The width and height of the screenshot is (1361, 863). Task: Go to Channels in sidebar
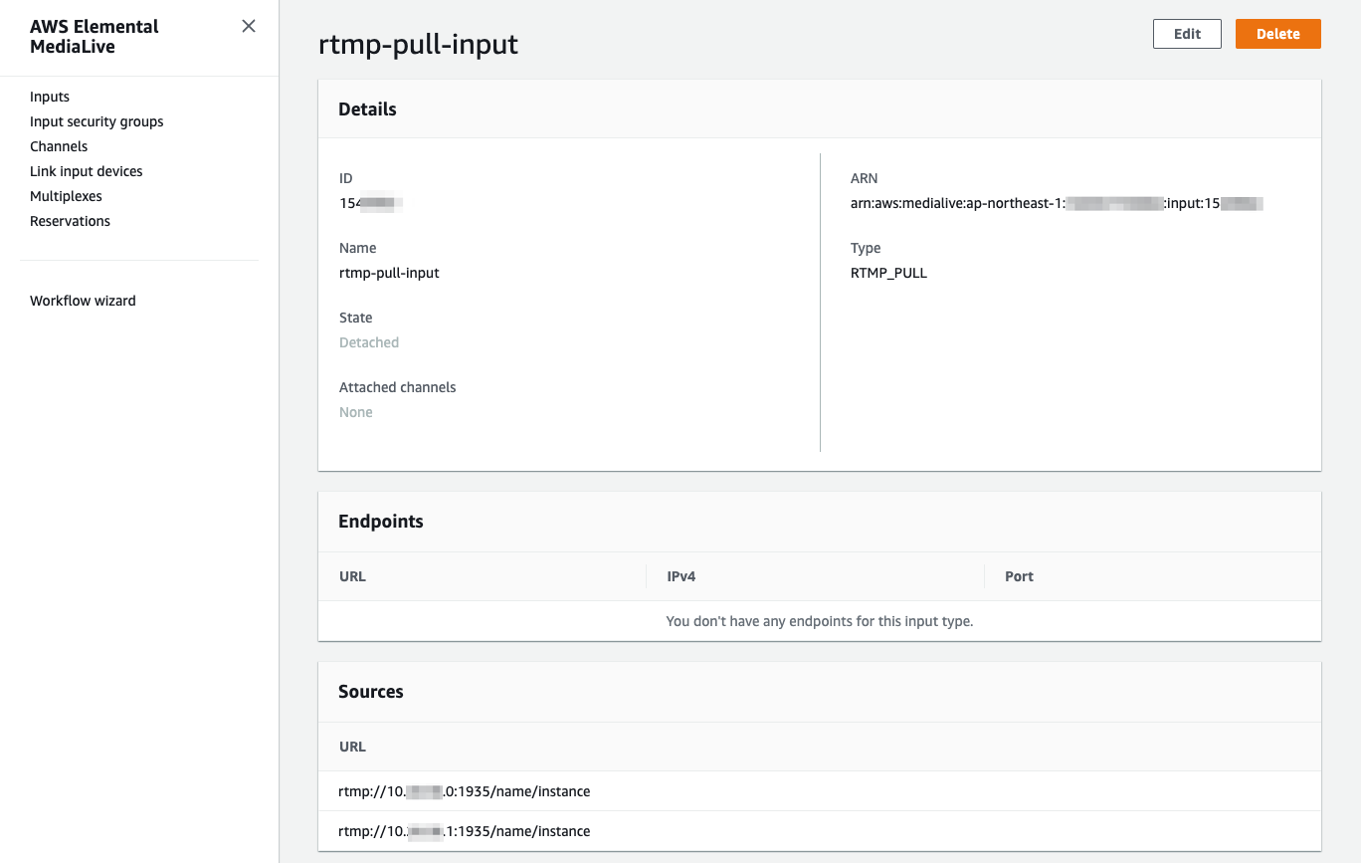tap(59, 146)
